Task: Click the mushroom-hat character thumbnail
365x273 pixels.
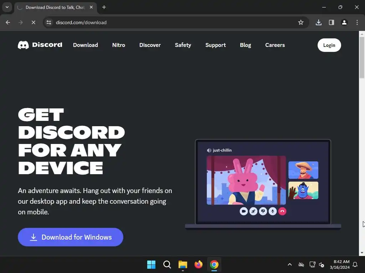Action: [x=303, y=170]
